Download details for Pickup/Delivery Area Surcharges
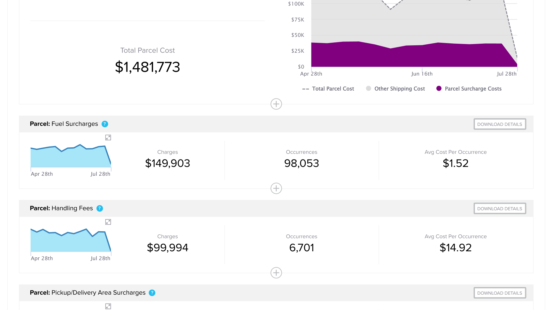This screenshot has width=552, height=310. click(x=500, y=293)
